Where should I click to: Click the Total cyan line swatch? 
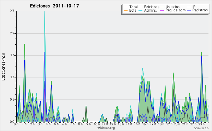click(x=125, y=7)
